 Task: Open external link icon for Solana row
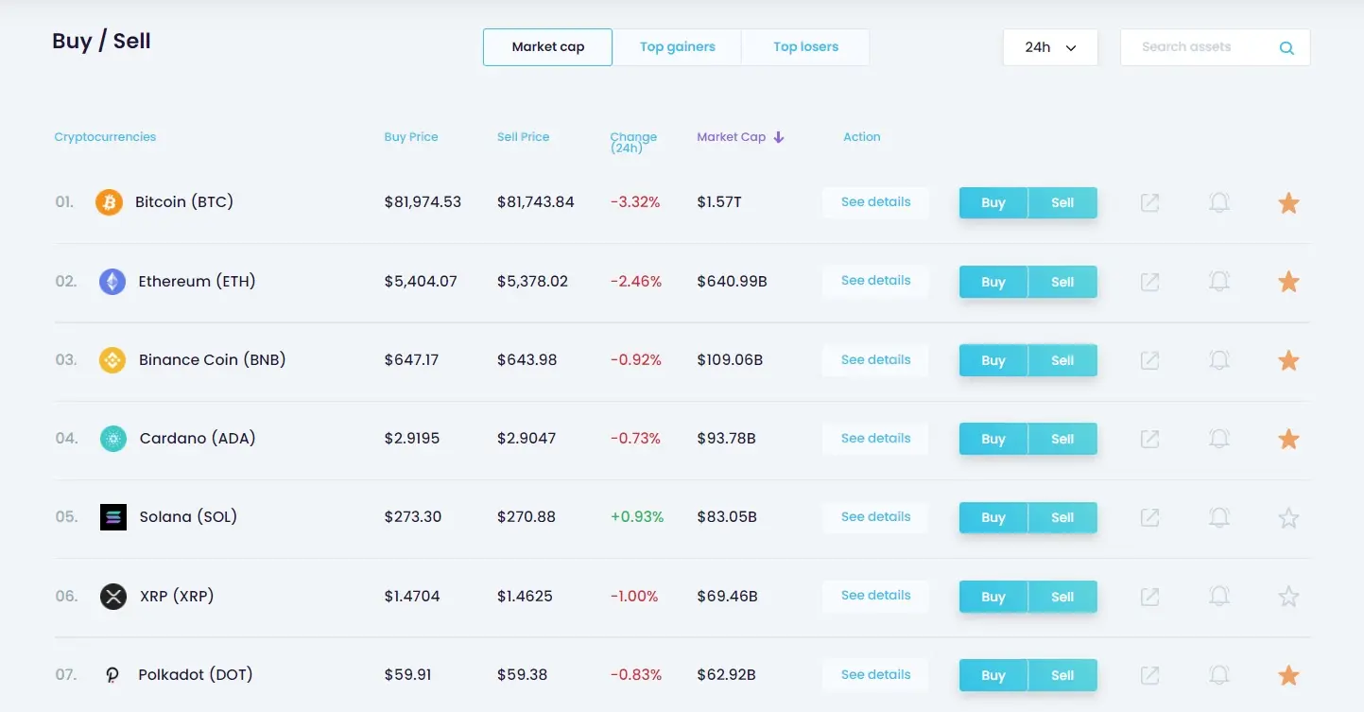[x=1149, y=517]
